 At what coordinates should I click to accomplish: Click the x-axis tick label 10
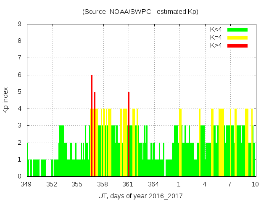pos(255,184)
